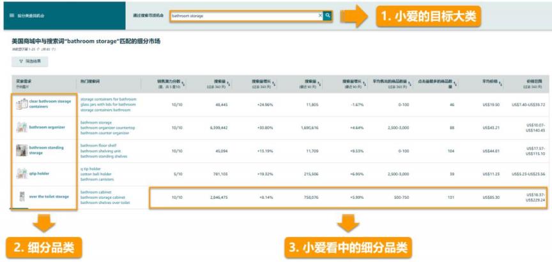552x262 pixels.
Task: Click growth value +24.96%
Action: tap(265, 105)
